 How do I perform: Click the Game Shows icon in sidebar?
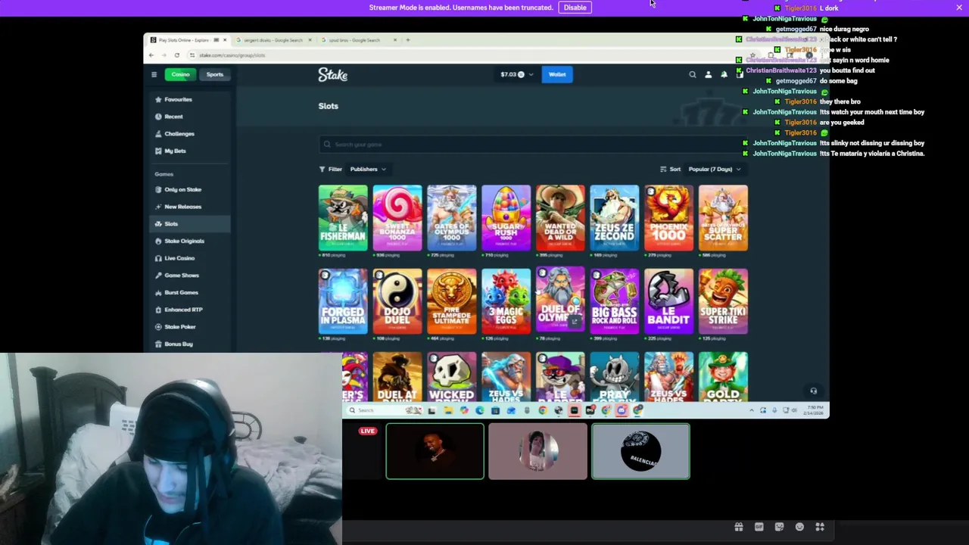click(158, 276)
